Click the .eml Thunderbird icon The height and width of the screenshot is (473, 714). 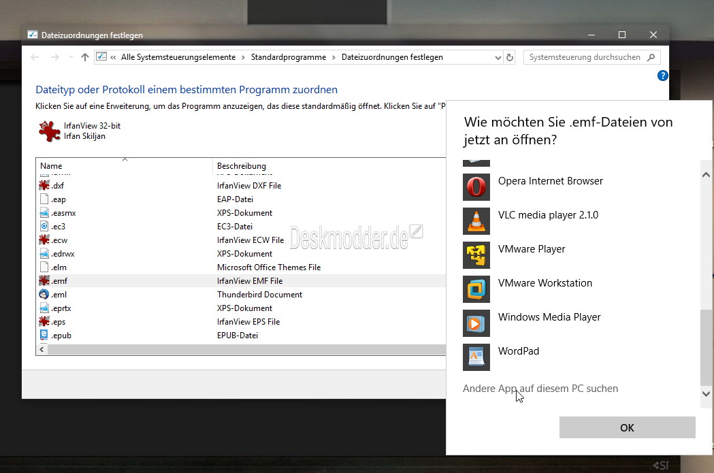[44, 295]
